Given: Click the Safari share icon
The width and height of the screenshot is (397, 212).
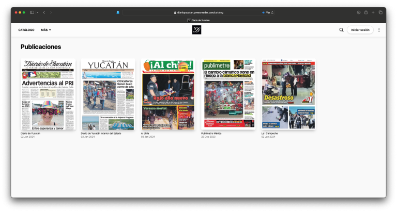Looking at the screenshot, I should [366, 12].
